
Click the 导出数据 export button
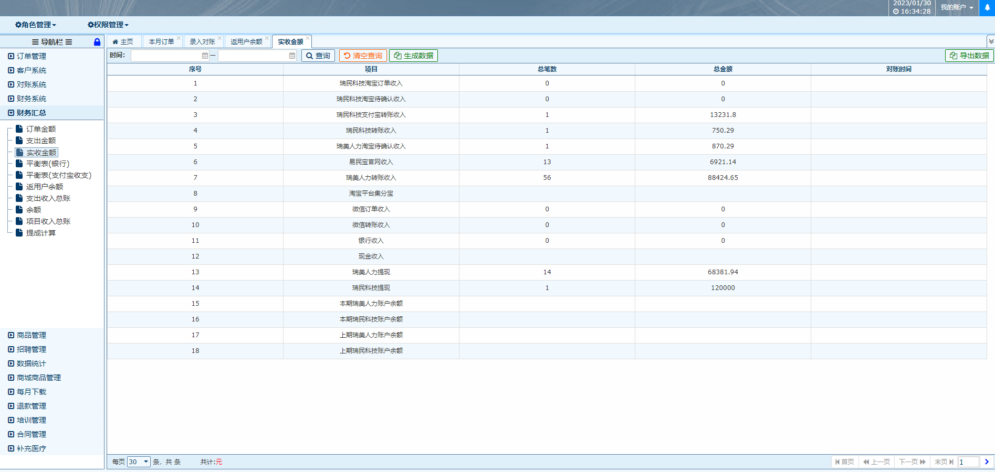point(969,56)
